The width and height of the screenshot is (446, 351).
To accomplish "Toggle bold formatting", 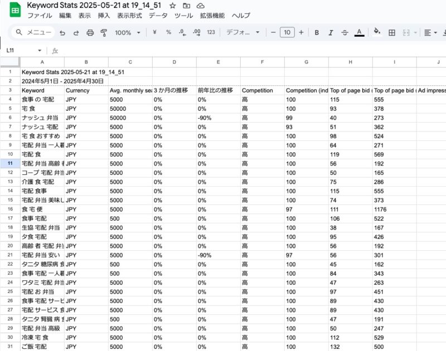I will coord(317,33).
